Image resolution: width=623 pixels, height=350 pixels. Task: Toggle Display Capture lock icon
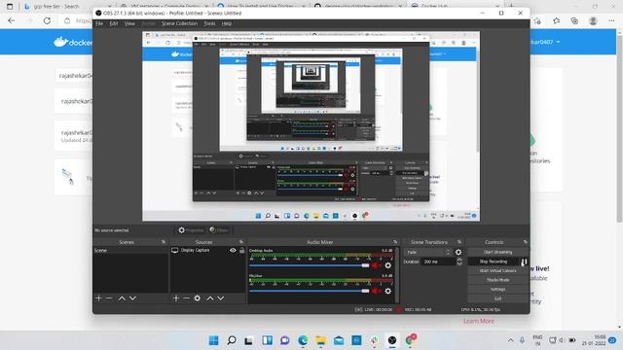[x=241, y=251]
